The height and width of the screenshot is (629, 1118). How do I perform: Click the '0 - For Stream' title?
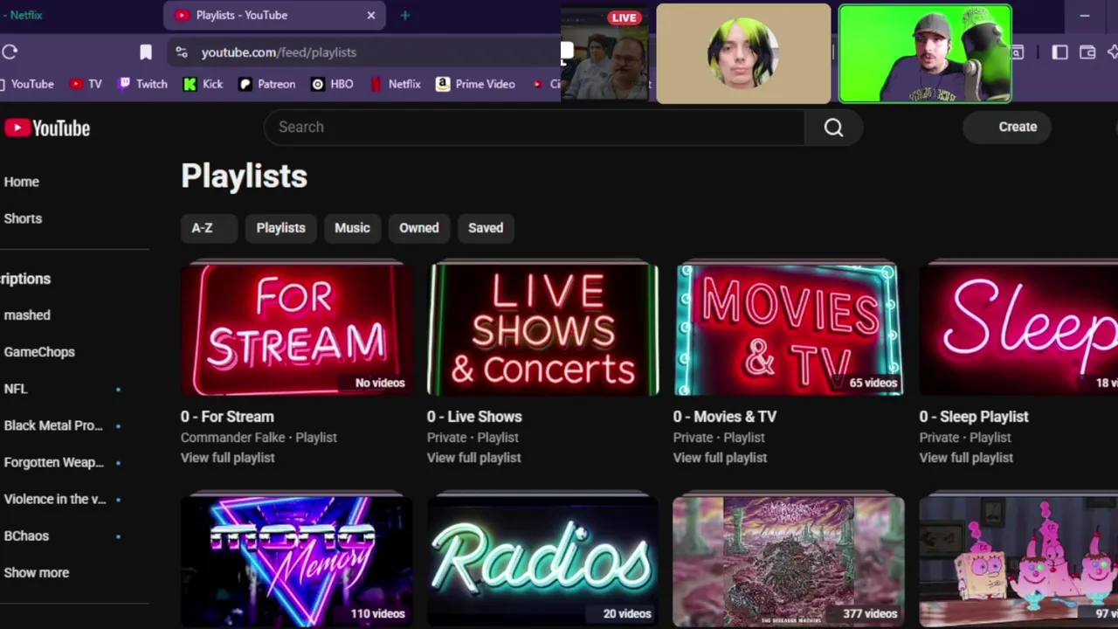227,417
